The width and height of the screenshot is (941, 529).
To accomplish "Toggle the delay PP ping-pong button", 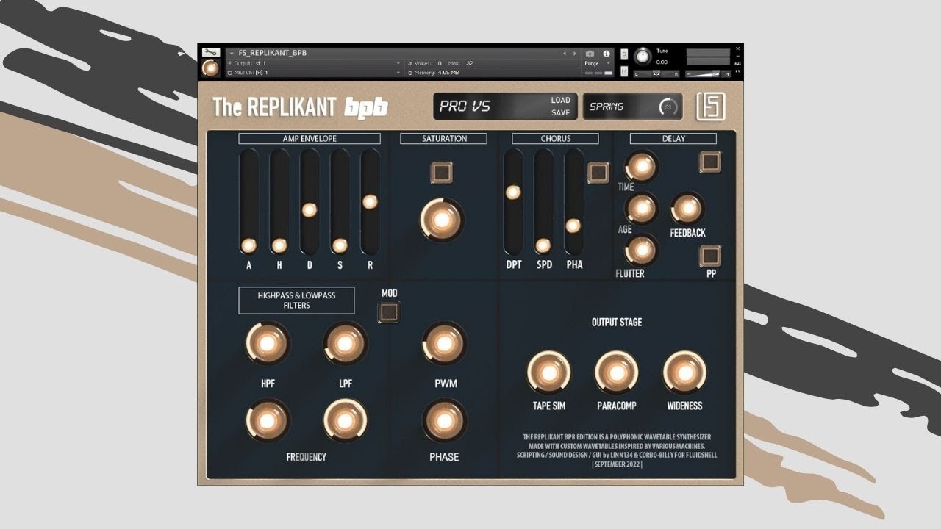I will coord(710,256).
